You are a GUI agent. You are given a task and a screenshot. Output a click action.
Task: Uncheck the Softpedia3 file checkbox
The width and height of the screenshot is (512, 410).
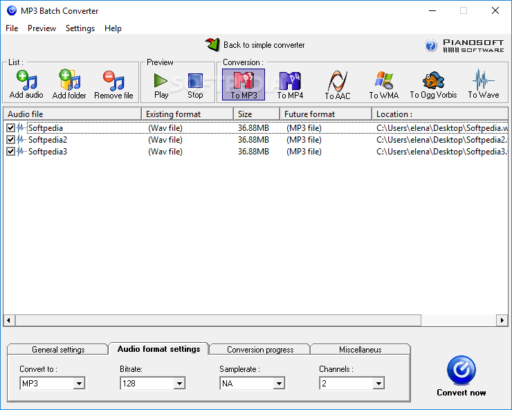point(11,152)
